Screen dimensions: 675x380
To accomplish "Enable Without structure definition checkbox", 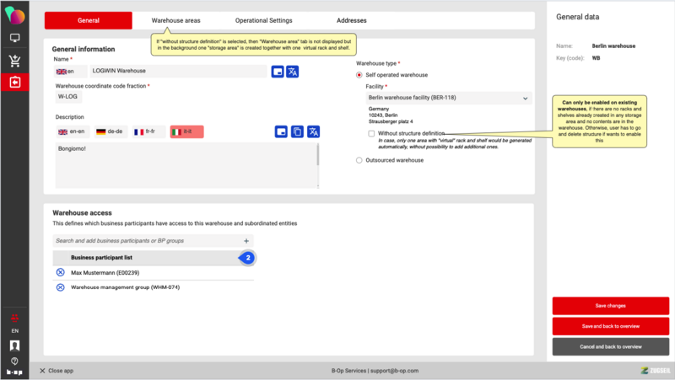I will [x=371, y=134].
